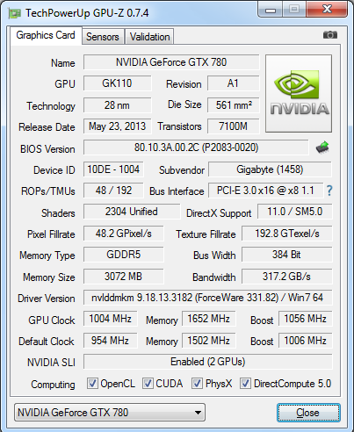The height and width of the screenshot is (432, 354).
Task: Click the 'DirectX Support' label text
Action: coord(219,213)
